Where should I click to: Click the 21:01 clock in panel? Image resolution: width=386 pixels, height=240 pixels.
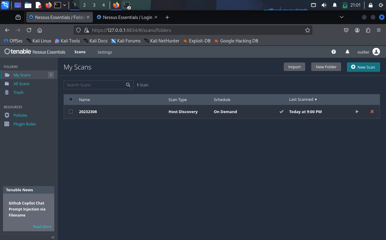click(x=355, y=5)
